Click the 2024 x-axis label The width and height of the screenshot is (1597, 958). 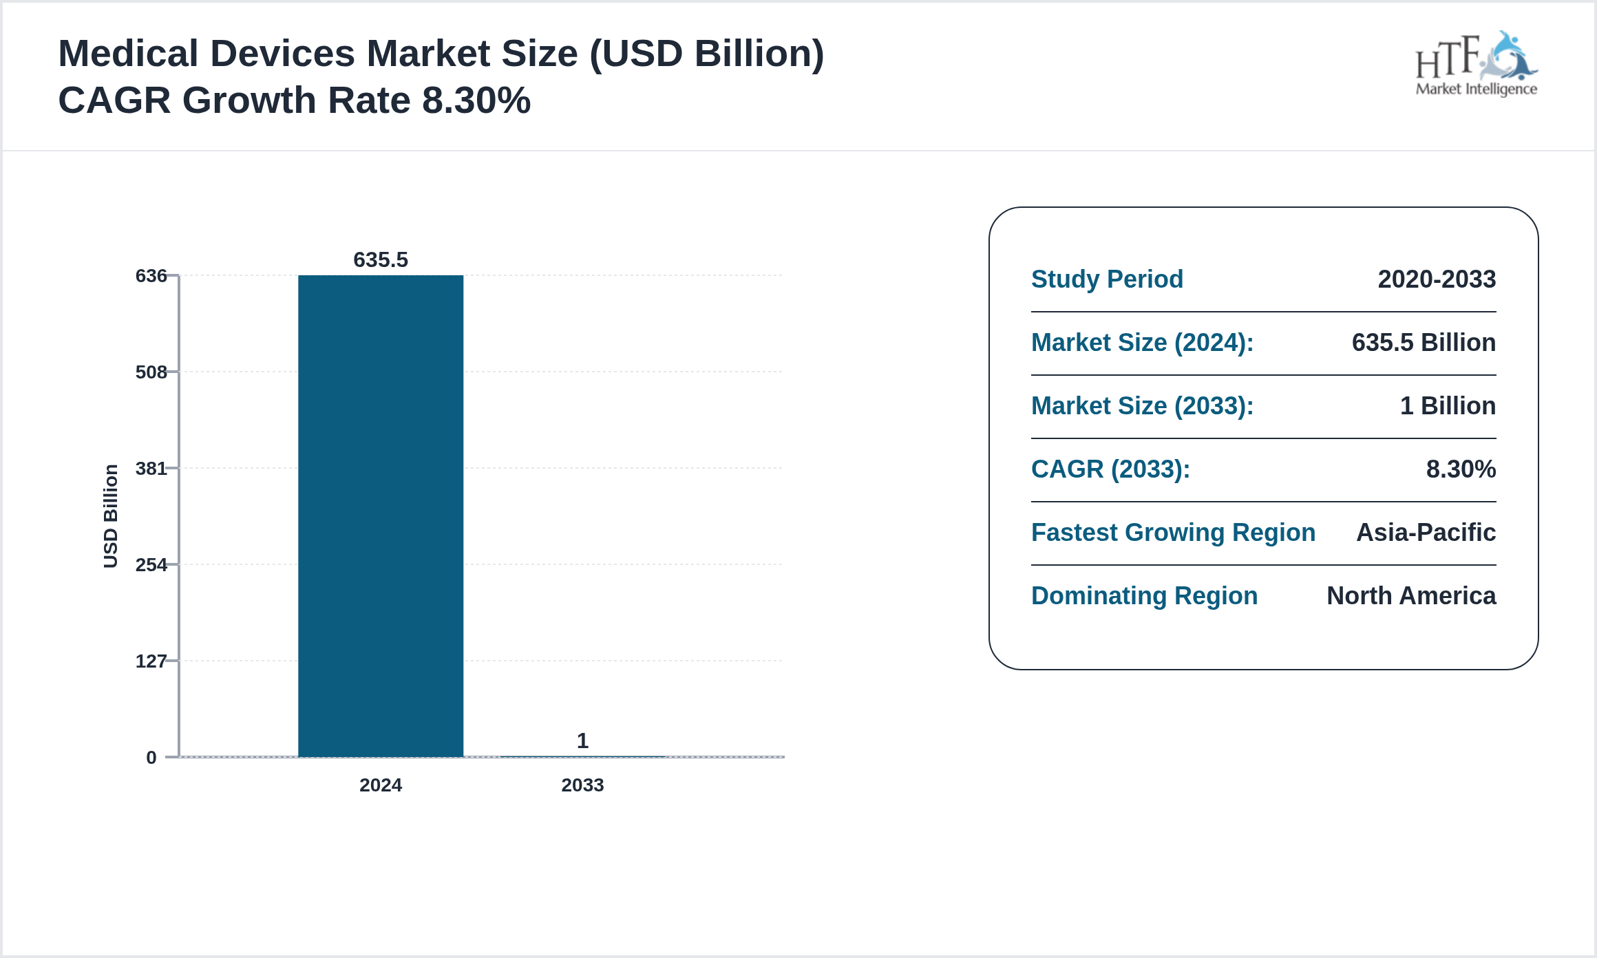382,785
